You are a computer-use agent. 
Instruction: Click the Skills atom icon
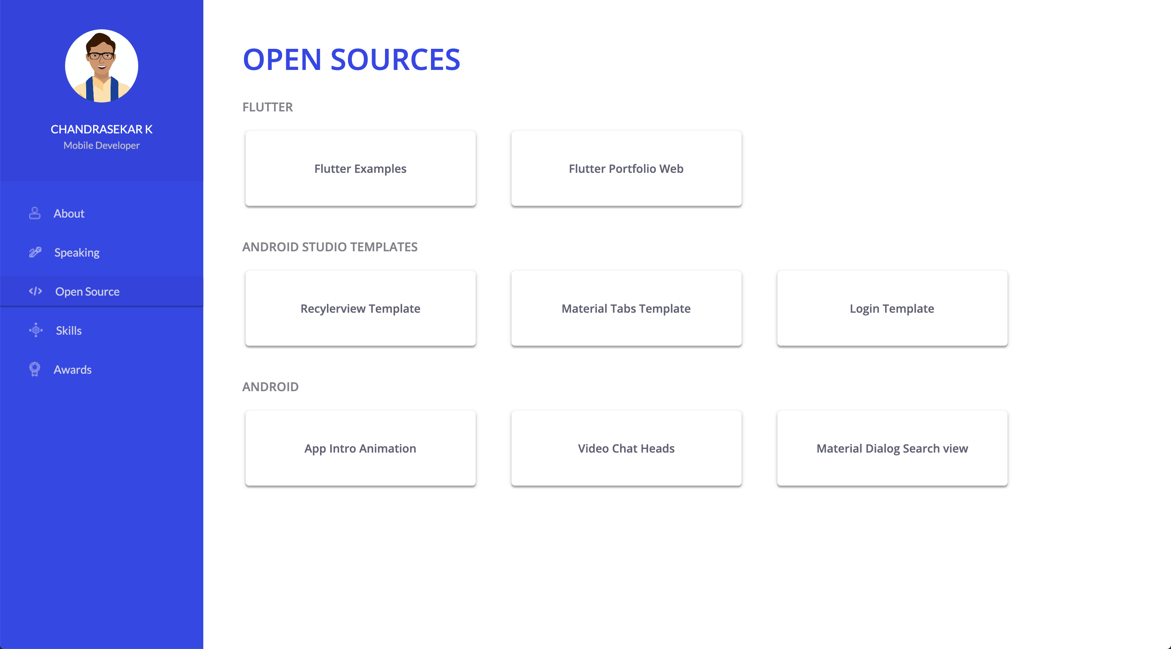point(35,331)
